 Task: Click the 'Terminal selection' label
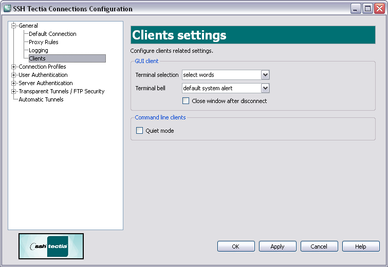tap(157, 75)
